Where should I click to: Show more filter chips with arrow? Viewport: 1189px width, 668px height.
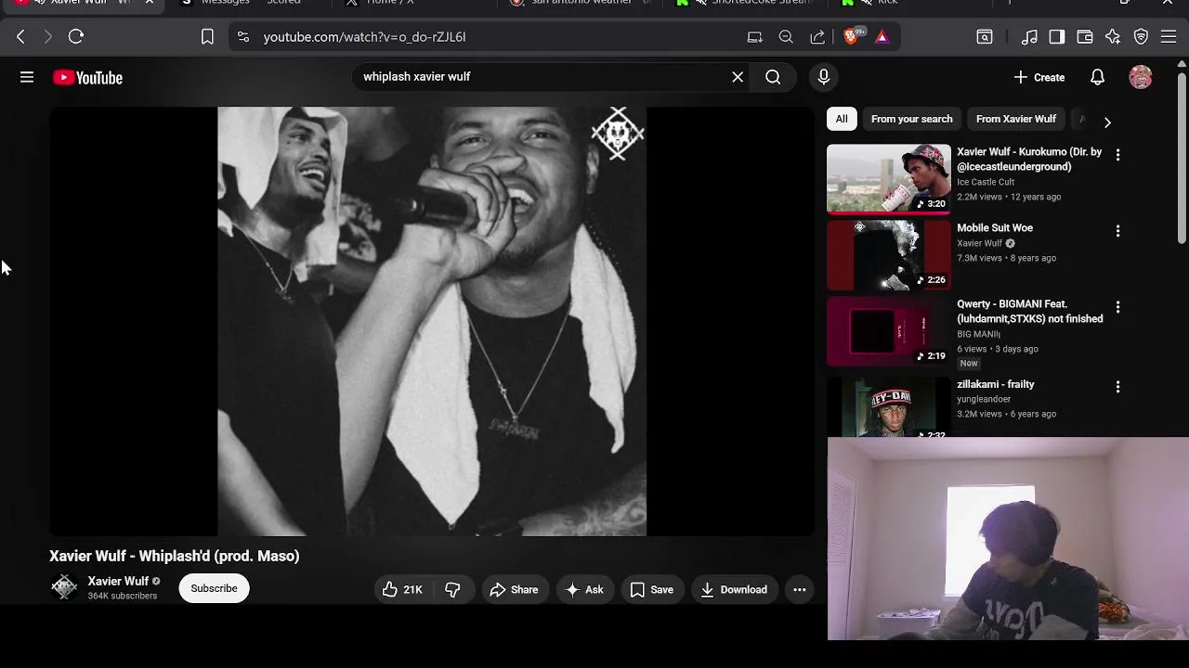[x=1106, y=122]
